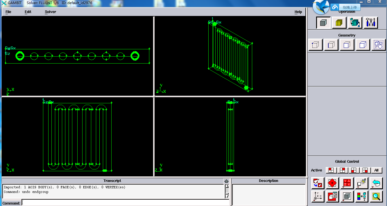Image resolution: width=387 pixels, height=206 pixels.
Task: Select the Group geometry command button
Action: click(378, 45)
